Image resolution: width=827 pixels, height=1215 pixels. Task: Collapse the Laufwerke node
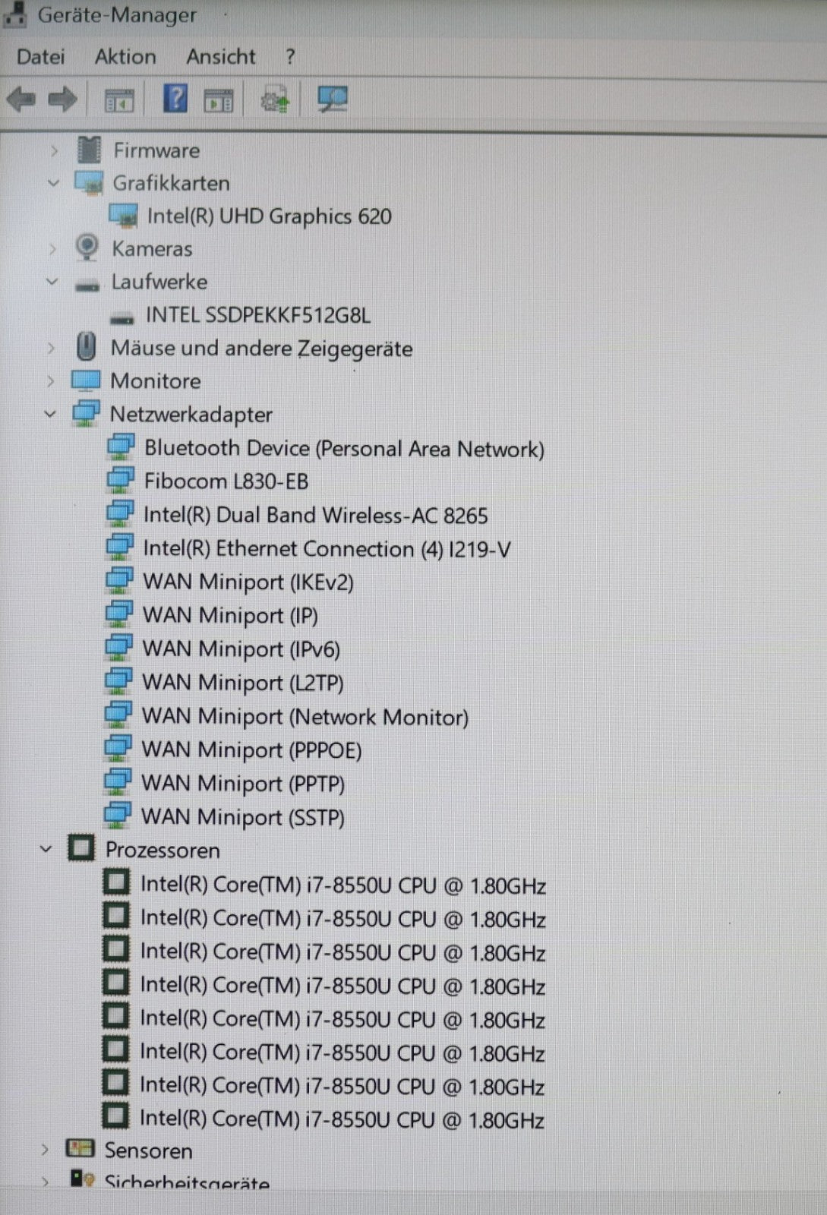(x=52, y=282)
